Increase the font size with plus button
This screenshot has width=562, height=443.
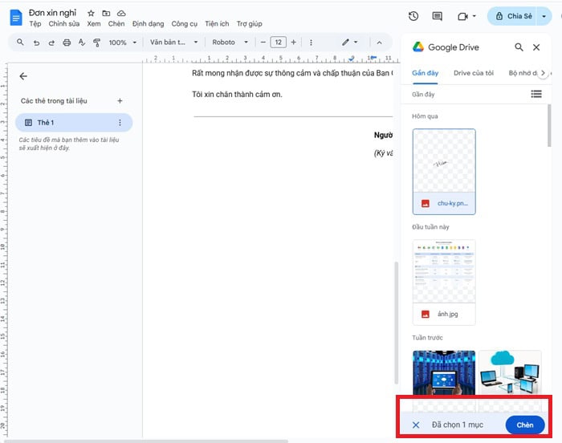[293, 43]
